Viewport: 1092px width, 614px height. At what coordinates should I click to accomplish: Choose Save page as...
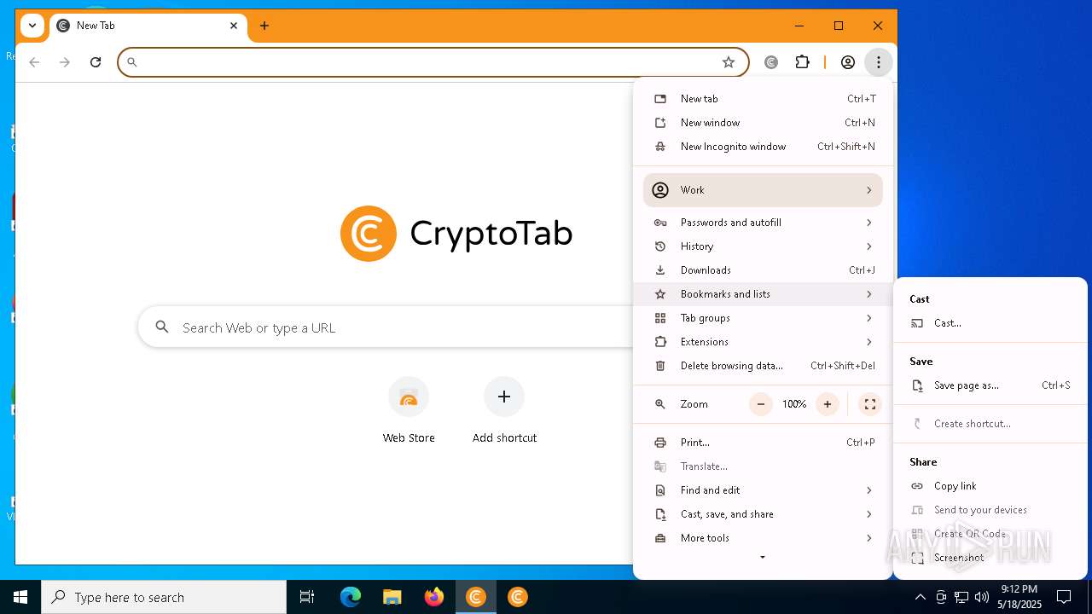[990, 385]
